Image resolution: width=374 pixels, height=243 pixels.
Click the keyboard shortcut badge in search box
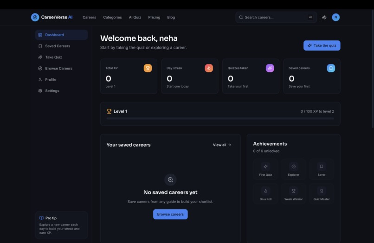[310, 18]
